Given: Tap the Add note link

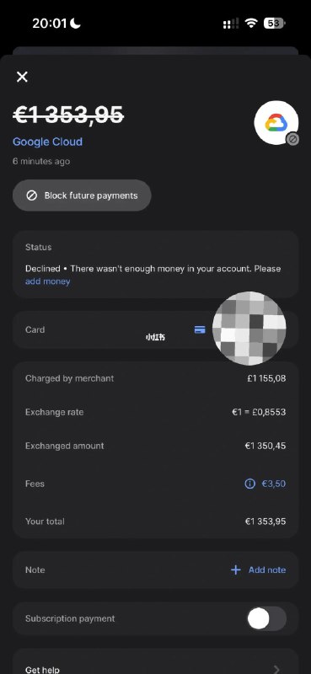Looking at the screenshot, I should [x=267, y=570].
